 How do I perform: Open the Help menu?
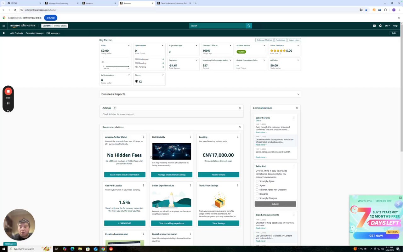pyautogui.click(x=395, y=26)
